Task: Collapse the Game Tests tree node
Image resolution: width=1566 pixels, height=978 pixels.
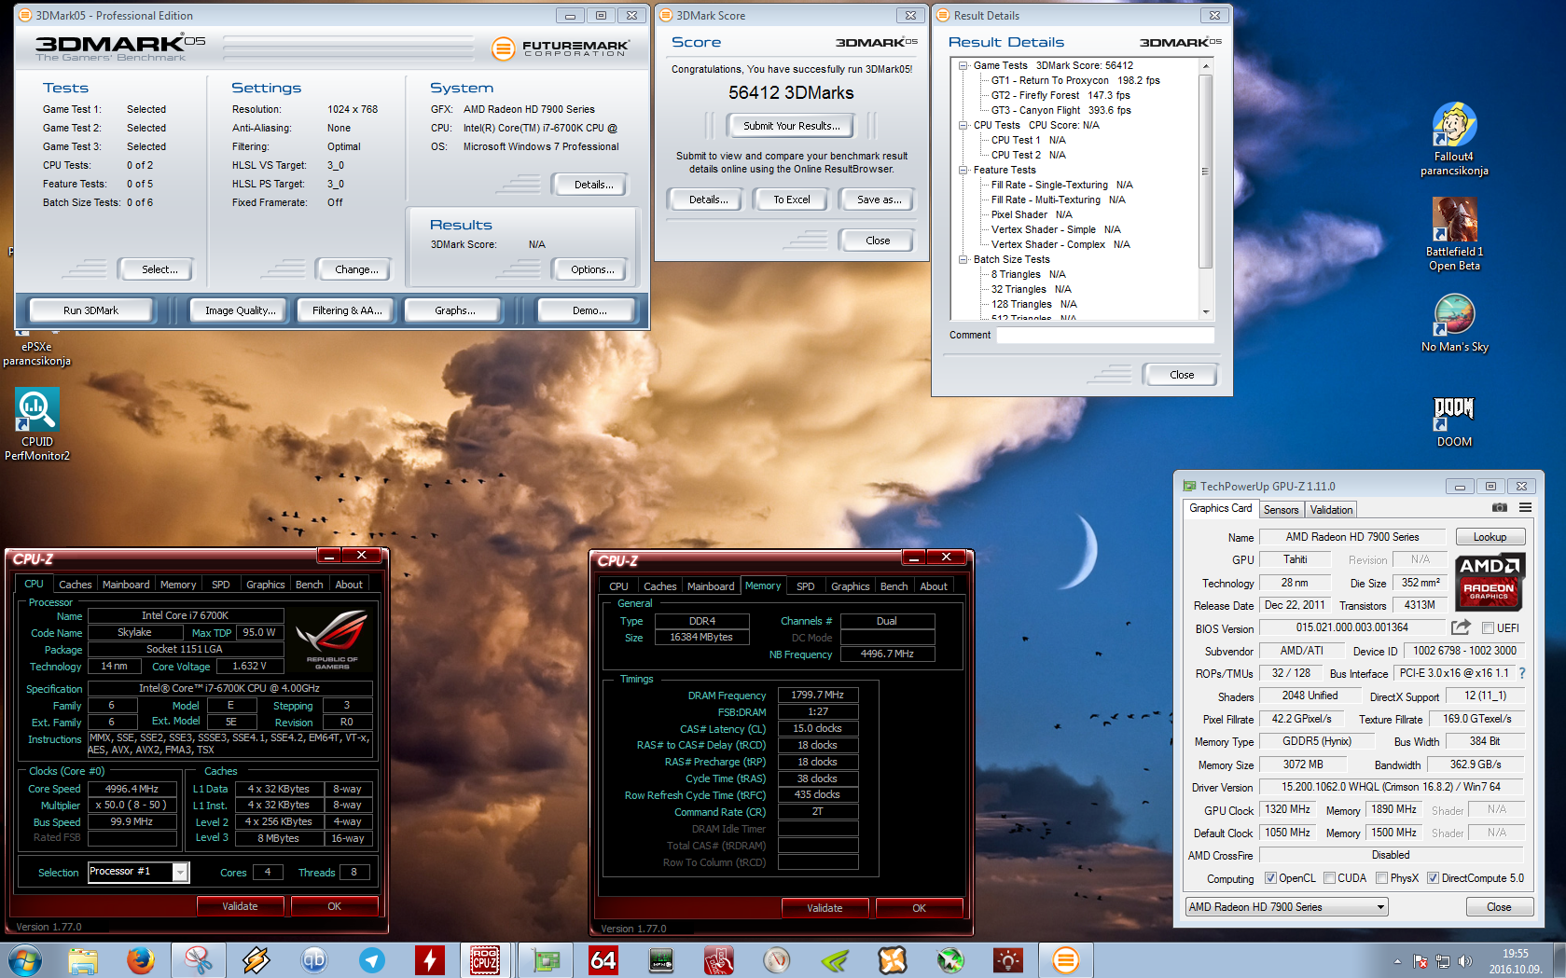Action: pos(963,65)
